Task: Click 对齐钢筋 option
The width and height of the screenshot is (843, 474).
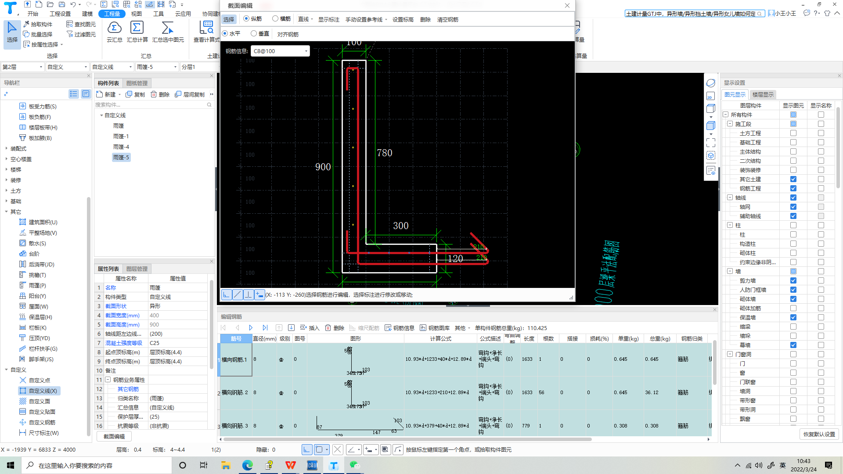Action: tap(288, 34)
